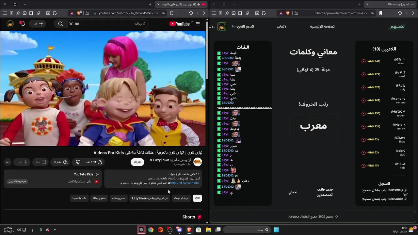Viewport: 418px width, 235px height.
Task: Open the music note playlist icon in YouTube window
Action: (x=38, y=13)
